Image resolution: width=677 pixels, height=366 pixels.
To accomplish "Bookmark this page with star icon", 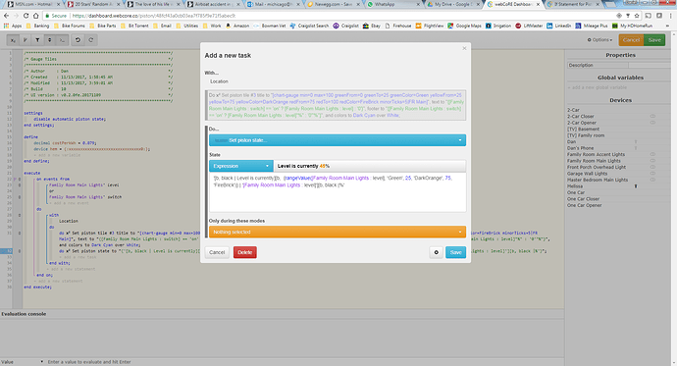I will (x=637, y=16).
